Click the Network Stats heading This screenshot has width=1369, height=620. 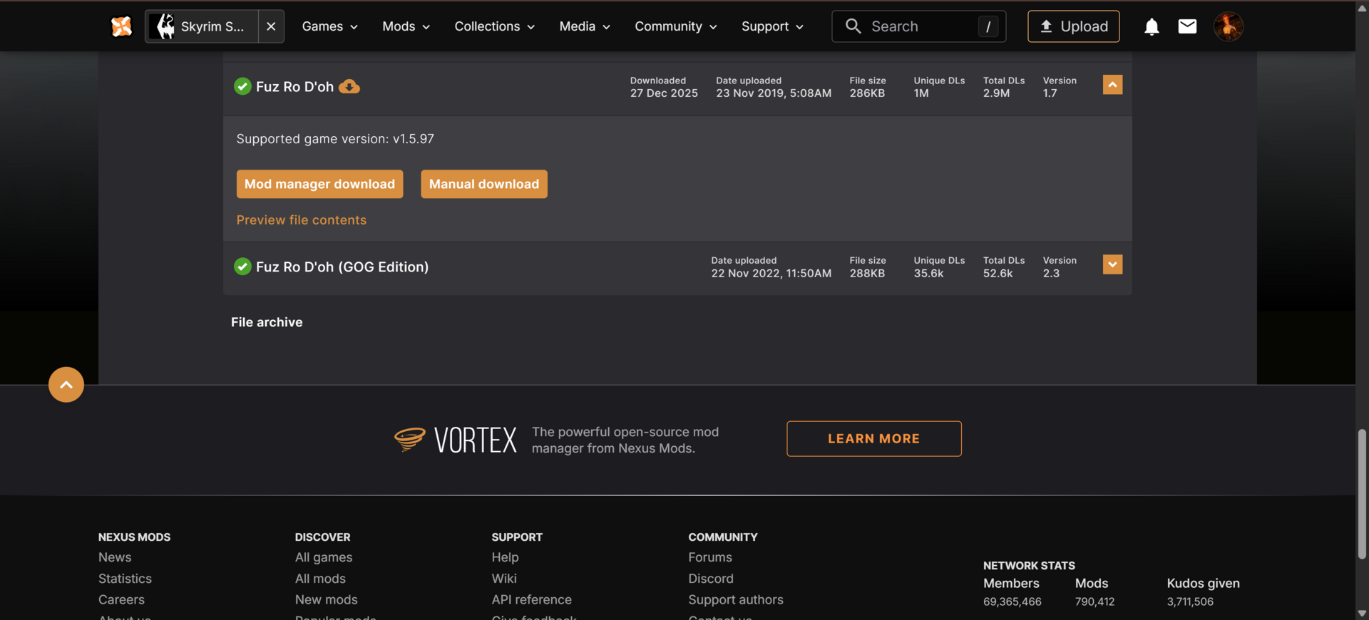[1029, 566]
